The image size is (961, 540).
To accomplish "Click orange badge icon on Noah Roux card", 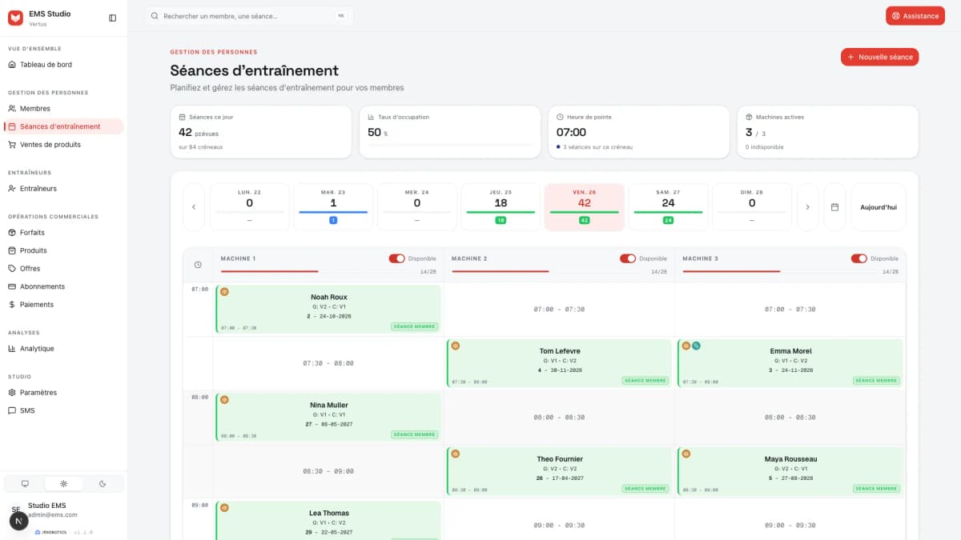I will (224, 292).
